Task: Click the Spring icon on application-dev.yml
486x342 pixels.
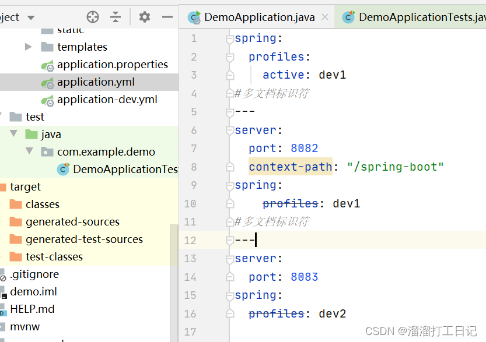Action: (x=47, y=99)
